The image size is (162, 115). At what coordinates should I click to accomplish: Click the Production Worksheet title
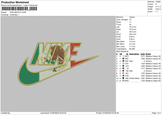tap(15, 2)
